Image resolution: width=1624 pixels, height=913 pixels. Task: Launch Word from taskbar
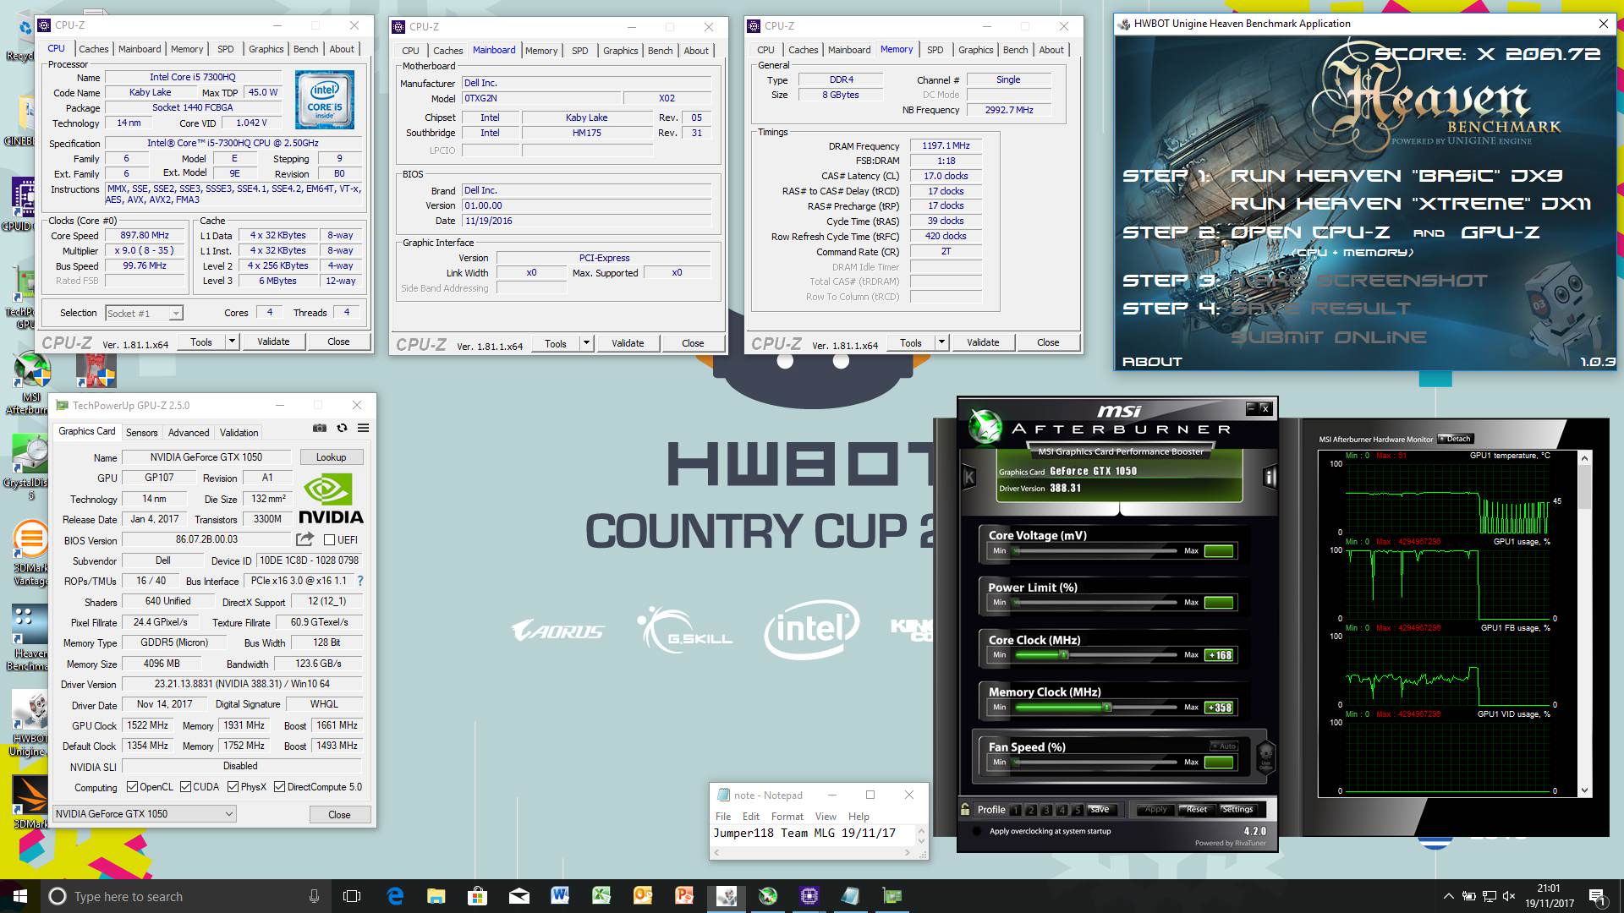point(560,896)
